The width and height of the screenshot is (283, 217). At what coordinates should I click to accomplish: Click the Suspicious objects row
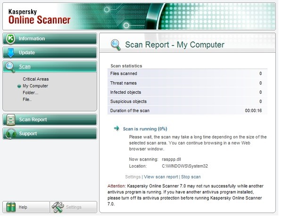[x=187, y=101]
